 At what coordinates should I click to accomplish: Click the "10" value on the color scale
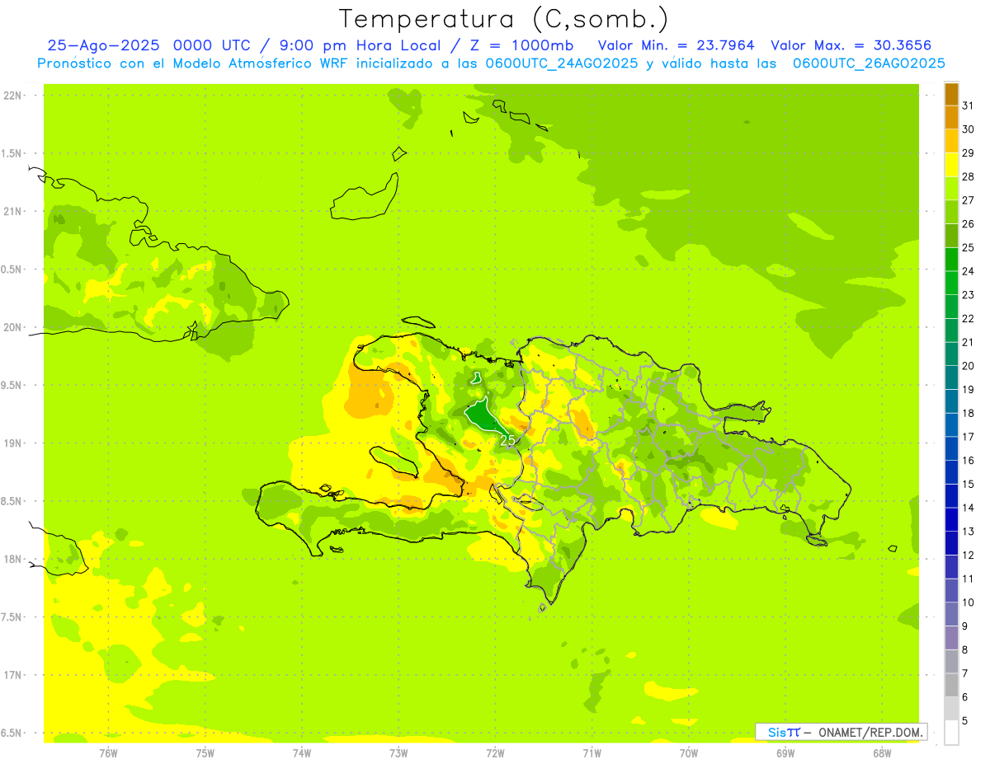(x=969, y=602)
